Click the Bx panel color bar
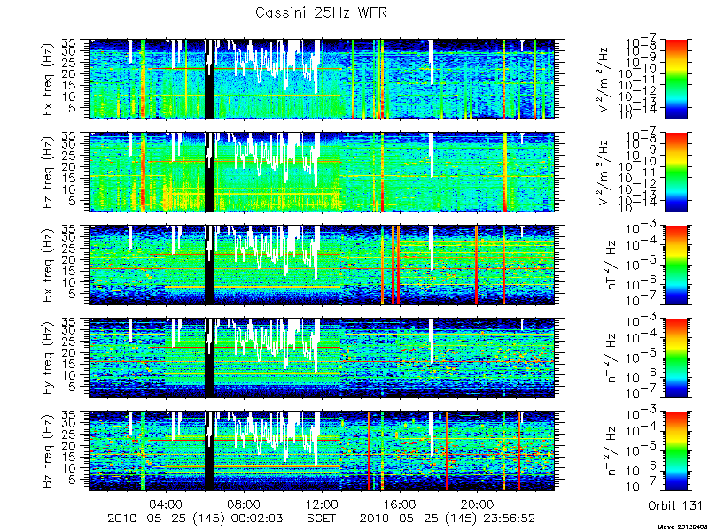 coord(675,265)
